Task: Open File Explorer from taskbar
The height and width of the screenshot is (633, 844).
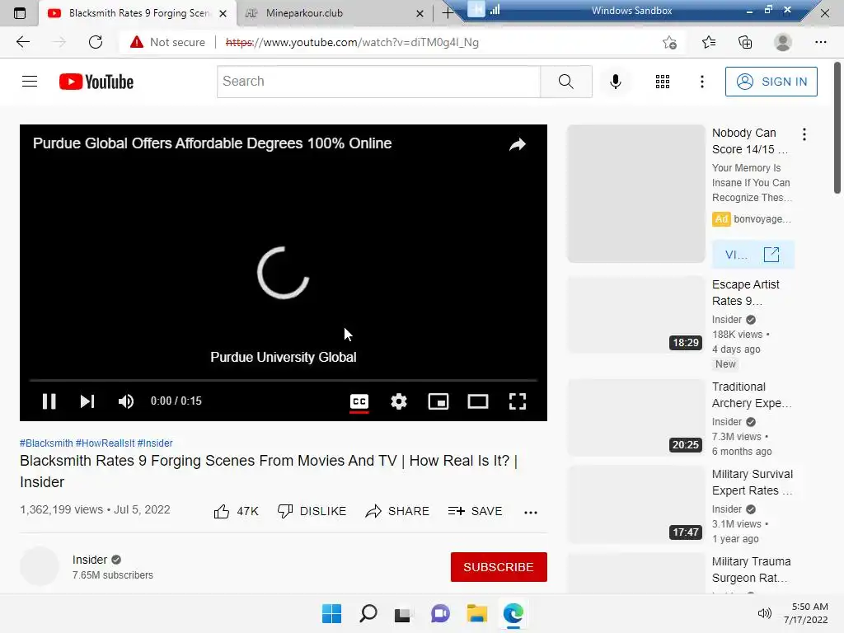Action: (x=477, y=613)
